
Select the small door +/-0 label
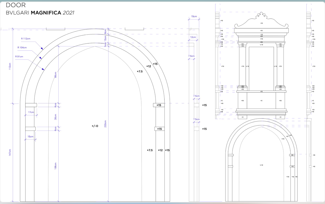point(261,165)
